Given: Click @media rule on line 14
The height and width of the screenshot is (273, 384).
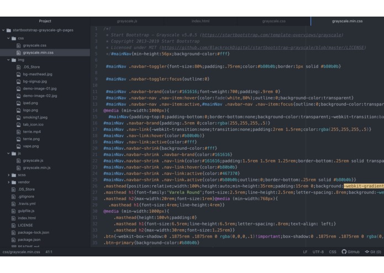Looking at the screenshot, I should (111, 111).
